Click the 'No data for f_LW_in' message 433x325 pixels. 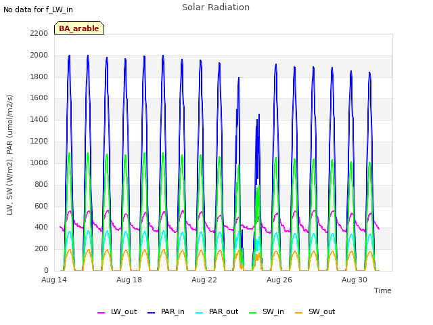(x=38, y=10)
